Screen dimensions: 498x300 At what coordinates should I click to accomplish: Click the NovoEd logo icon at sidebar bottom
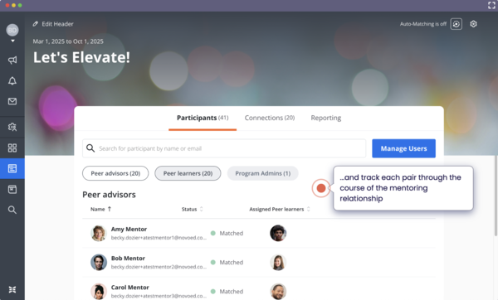coord(12,289)
